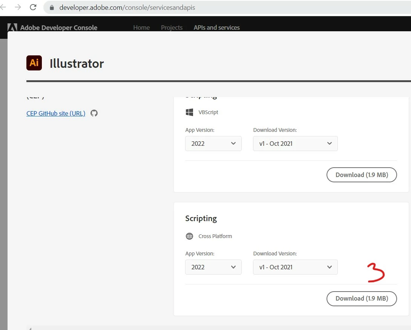The image size is (411, 330).
Task: Download the Cross Platform scripting package
Action: (x=362, y=299)
